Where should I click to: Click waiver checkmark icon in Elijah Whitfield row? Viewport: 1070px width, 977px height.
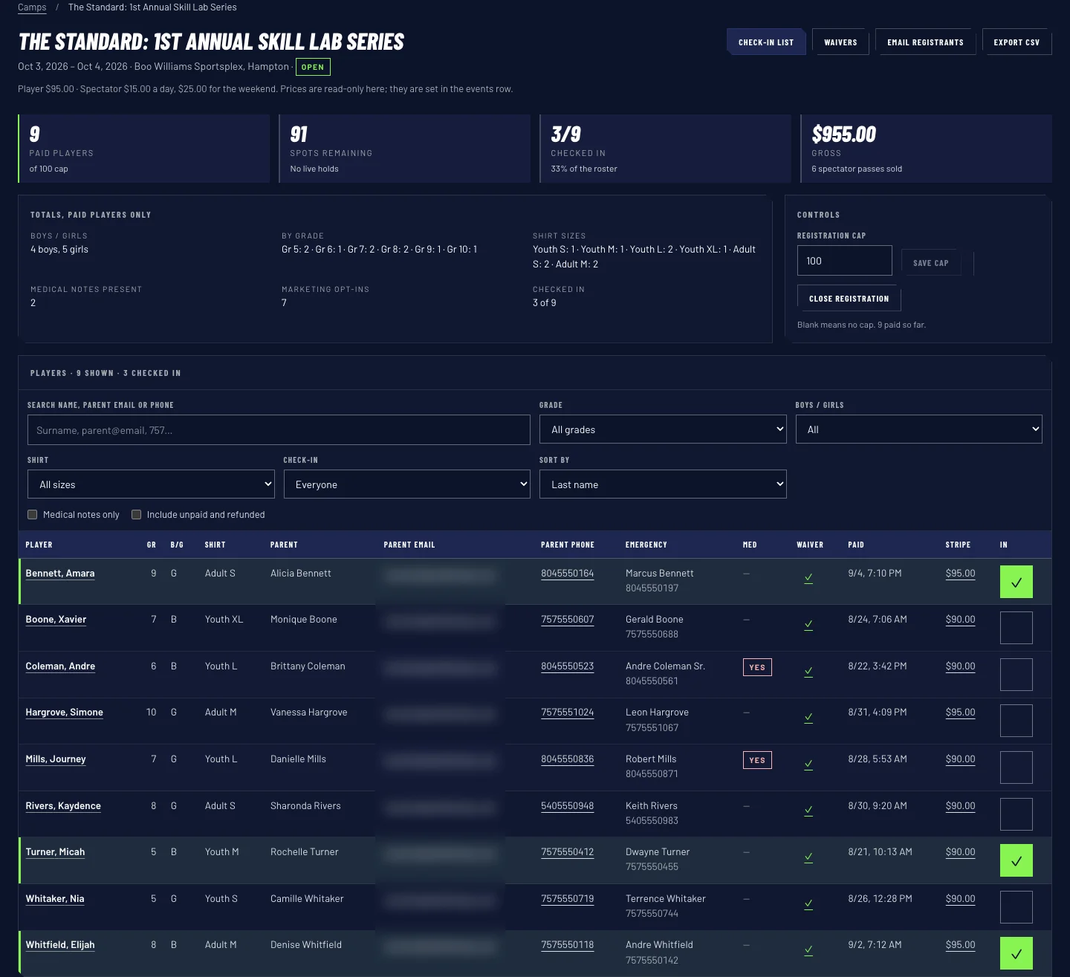(x=808, y=950)
